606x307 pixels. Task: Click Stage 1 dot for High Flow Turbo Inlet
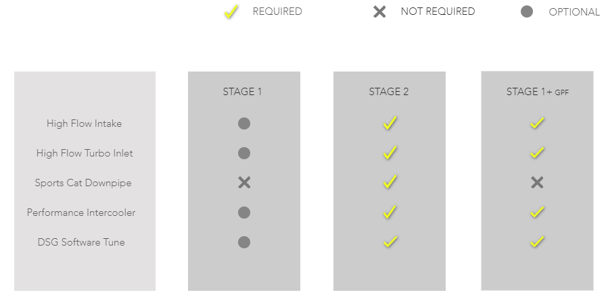pyautogui.click(x=244, y=153)
